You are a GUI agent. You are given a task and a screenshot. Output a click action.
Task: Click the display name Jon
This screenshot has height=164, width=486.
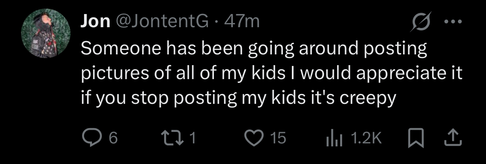tap(95, 21)
